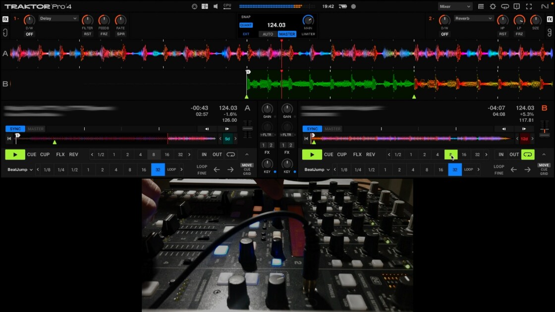Set loop OUT point on deck B
555x312 pixels.
[514, 155]
